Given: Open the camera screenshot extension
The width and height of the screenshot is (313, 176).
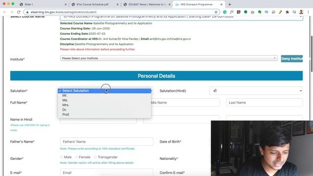Looking at the screenshot, I should point(252,12).
